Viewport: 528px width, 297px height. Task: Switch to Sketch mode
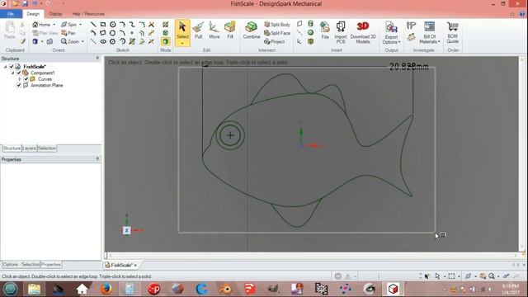165,25
